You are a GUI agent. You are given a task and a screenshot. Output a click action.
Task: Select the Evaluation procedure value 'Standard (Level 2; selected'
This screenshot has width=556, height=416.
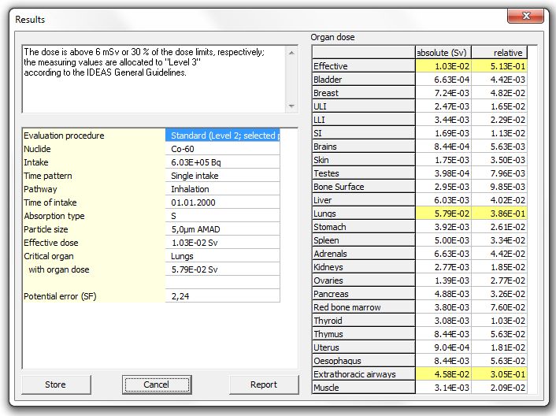(x=223, y=136)
